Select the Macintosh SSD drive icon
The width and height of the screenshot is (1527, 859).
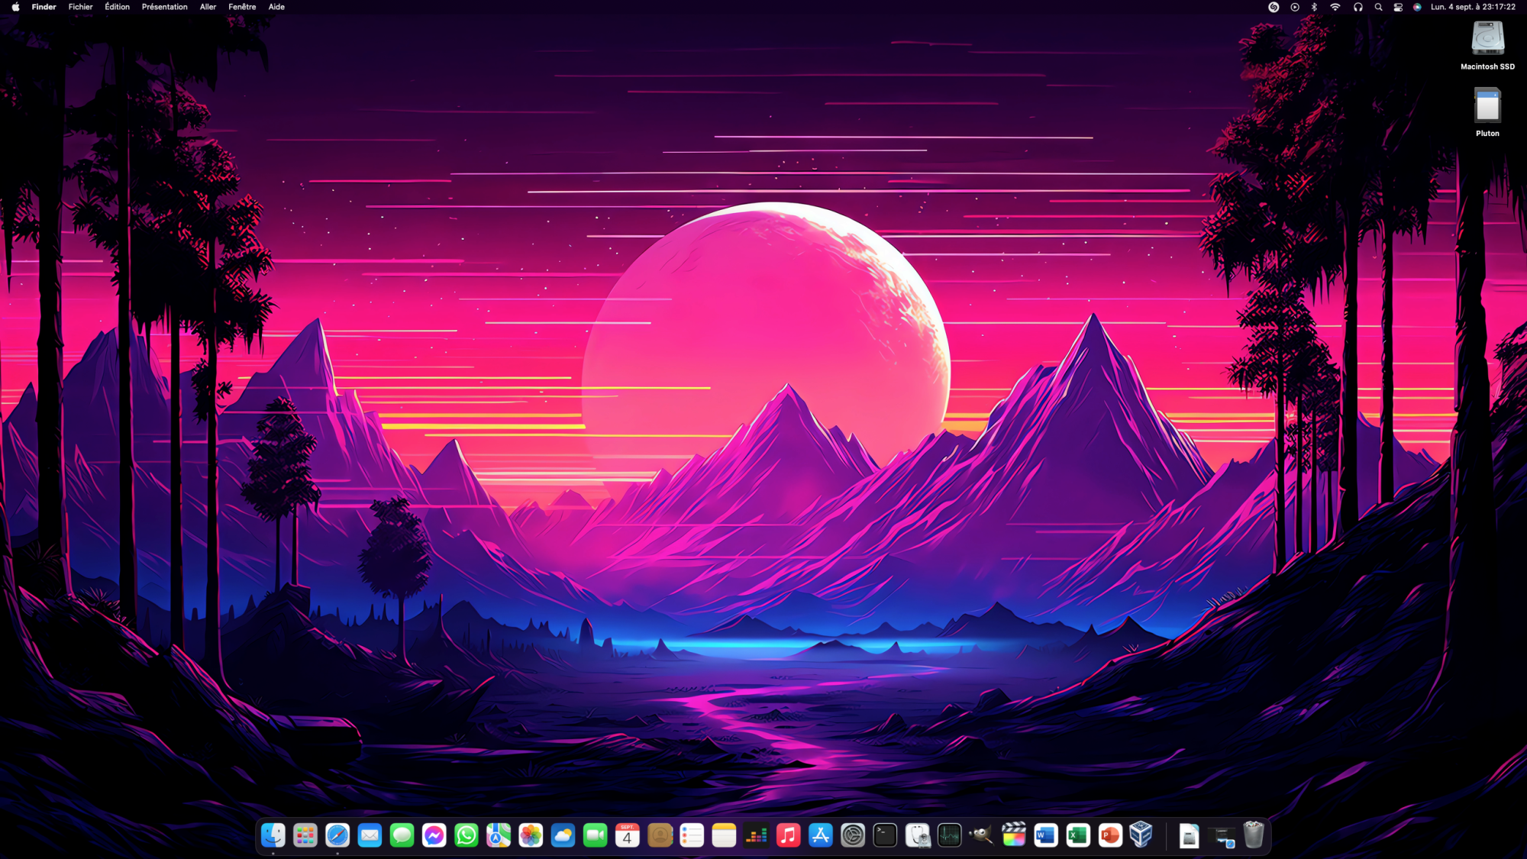coord(1487,39)
